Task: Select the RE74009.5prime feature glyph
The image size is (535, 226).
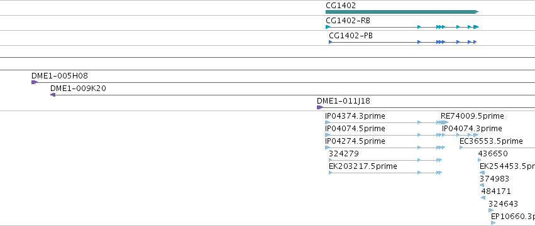Action: 444,122
